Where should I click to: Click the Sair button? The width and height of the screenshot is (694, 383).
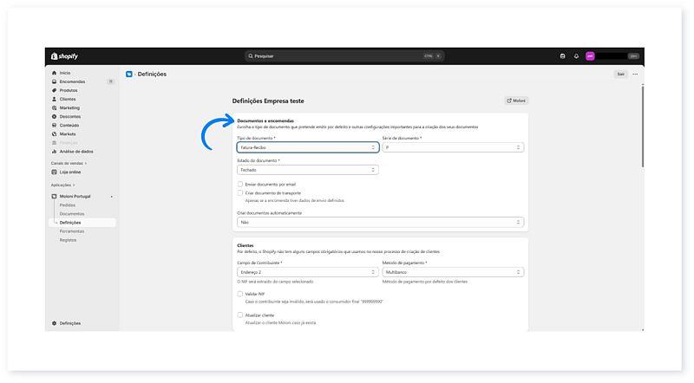[620, 75]
